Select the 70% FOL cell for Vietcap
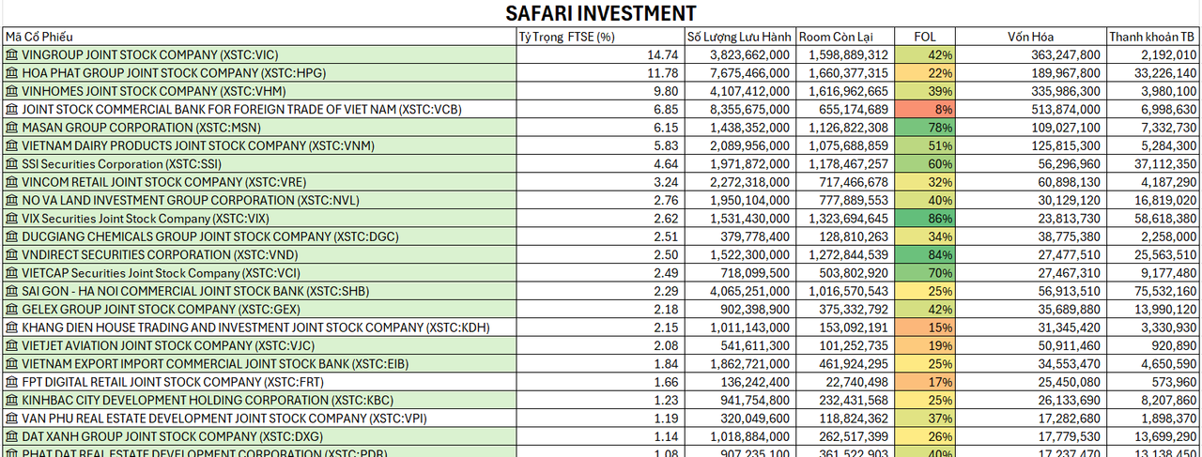Screen dimensions: 1202x457 (x=926, y=273)
